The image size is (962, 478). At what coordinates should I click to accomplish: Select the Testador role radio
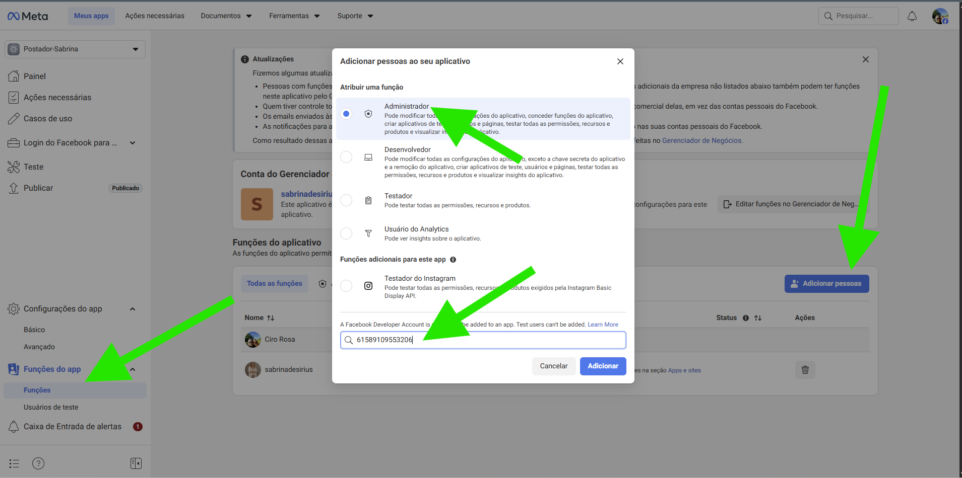click(x=346, y=200)
